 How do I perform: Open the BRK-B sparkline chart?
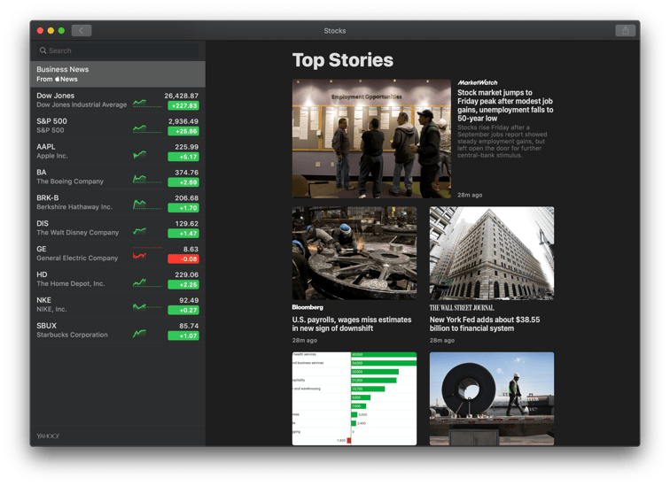click(147, 204)
